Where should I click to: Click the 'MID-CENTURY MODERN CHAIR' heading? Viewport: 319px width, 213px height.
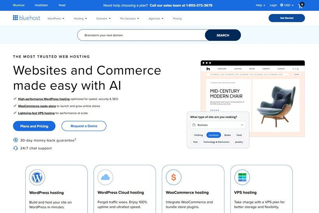point(226,94)
